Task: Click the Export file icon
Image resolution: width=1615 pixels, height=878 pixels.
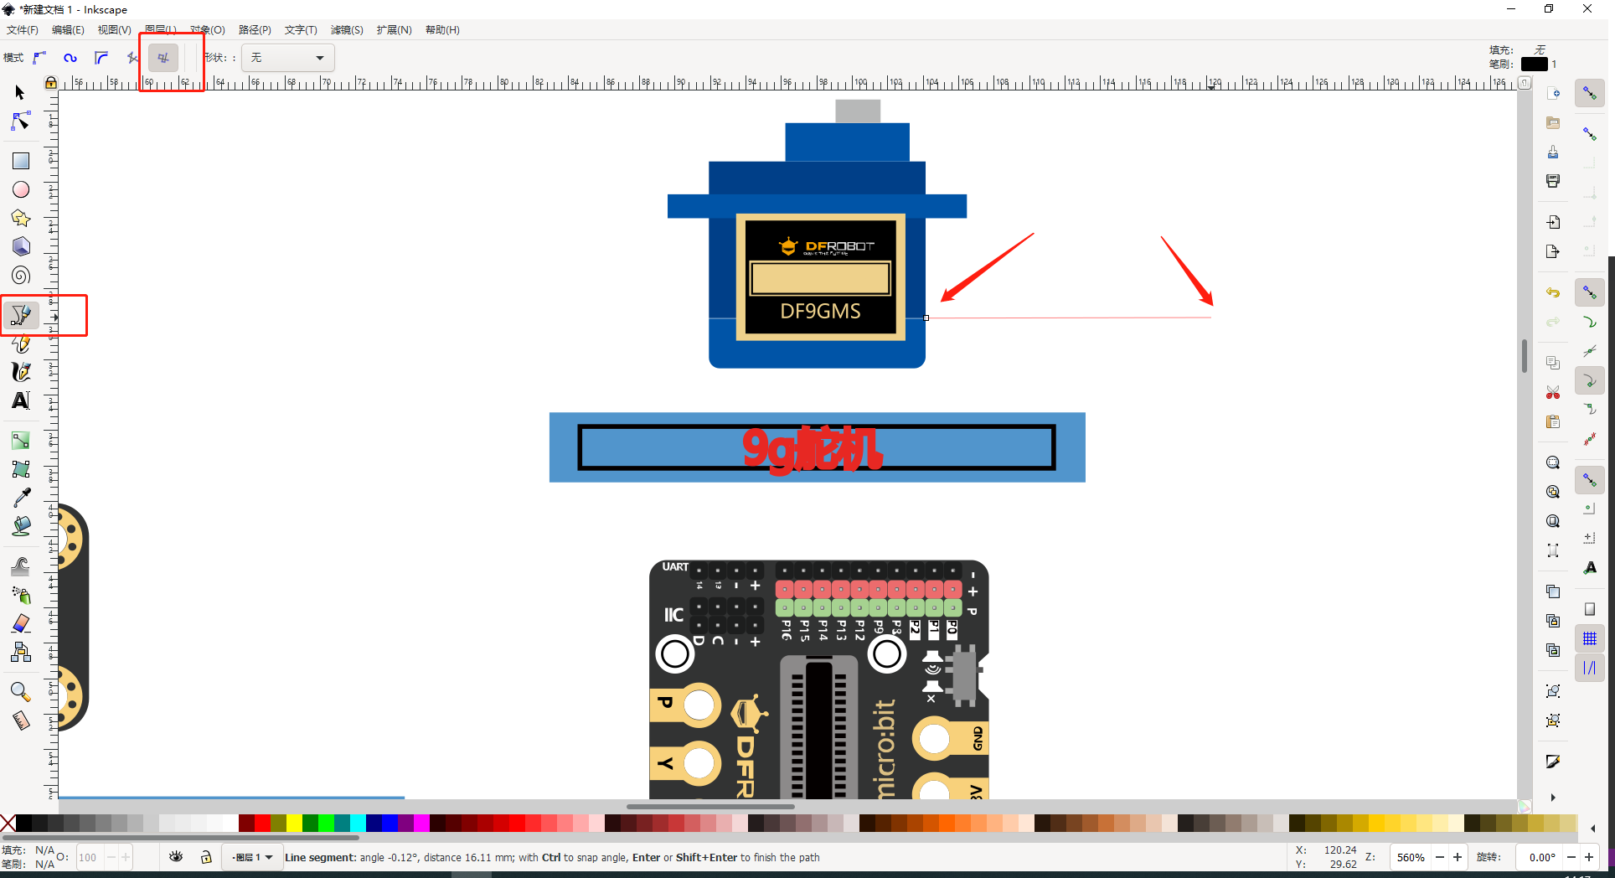Action: [x=1553, y=251]
